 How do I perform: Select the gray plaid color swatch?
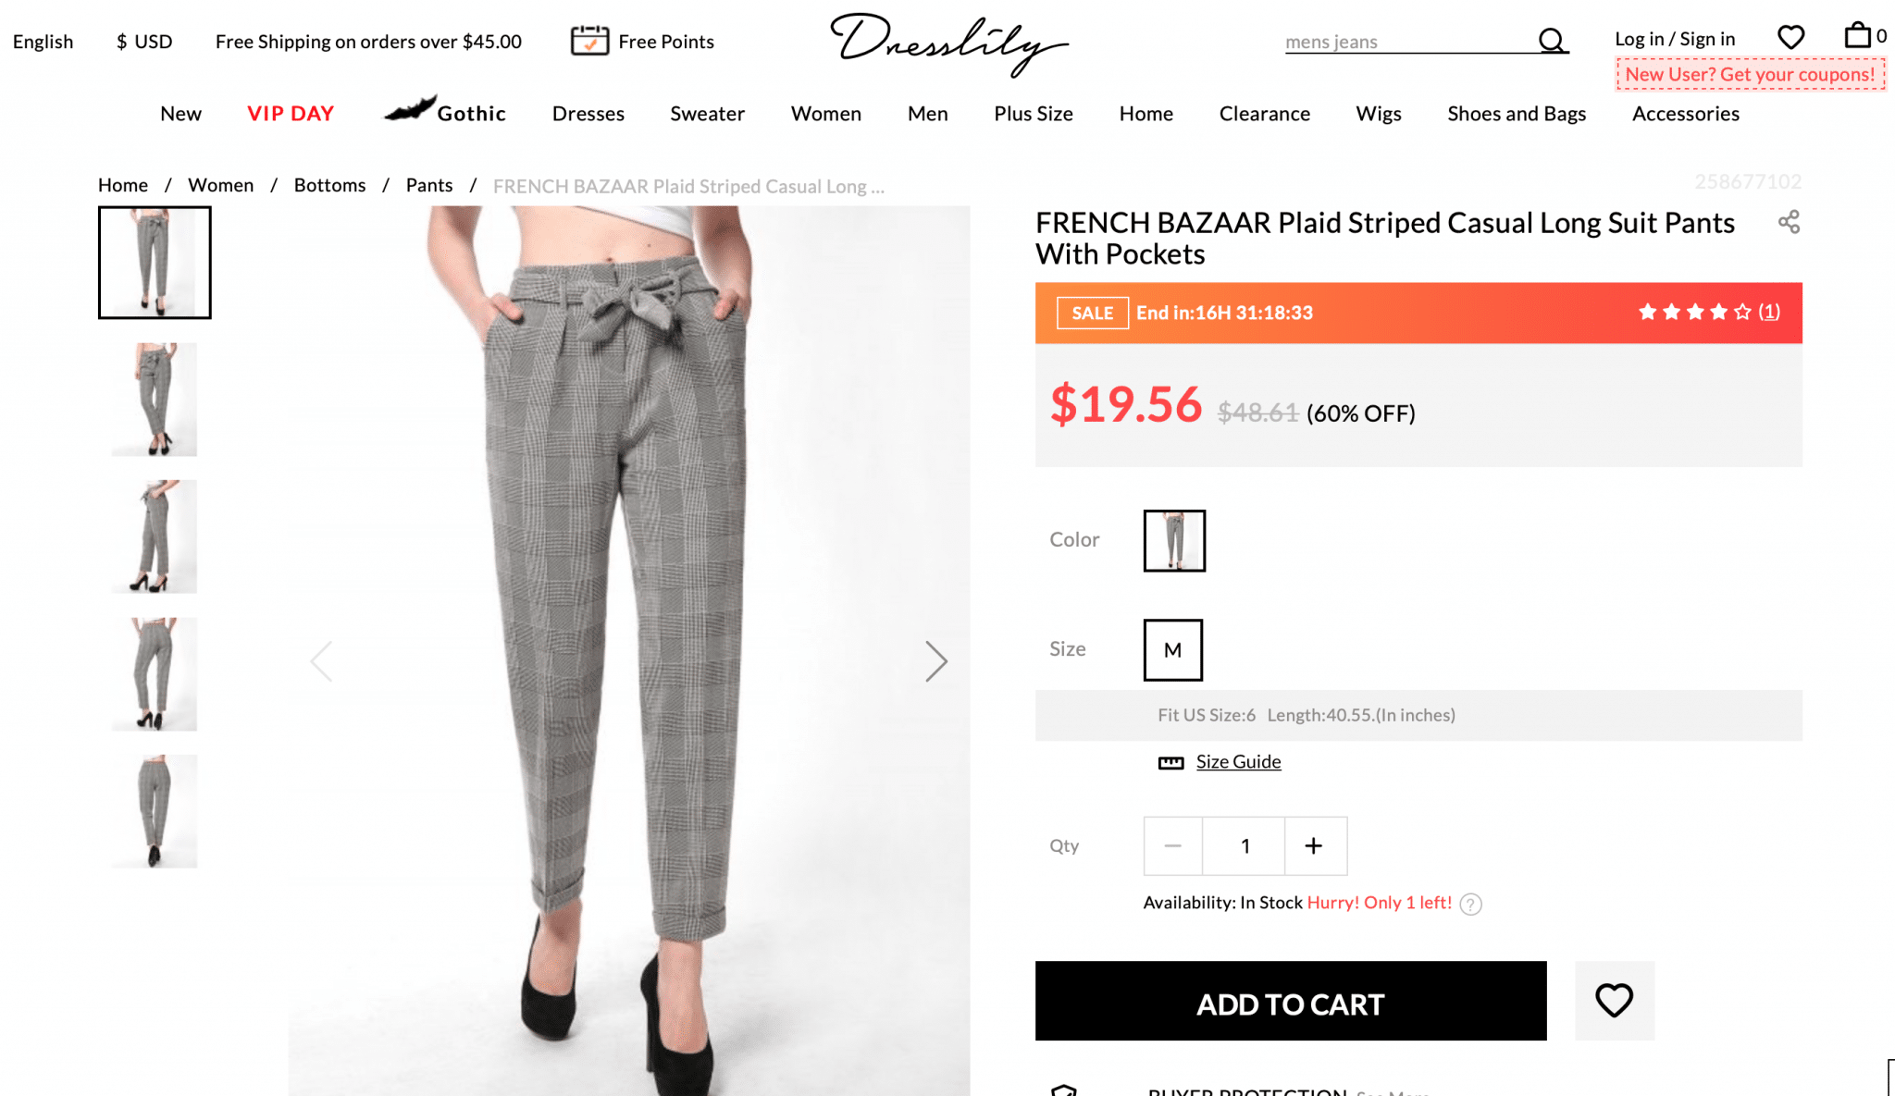pyautogui.click(x=1174, y=541)
